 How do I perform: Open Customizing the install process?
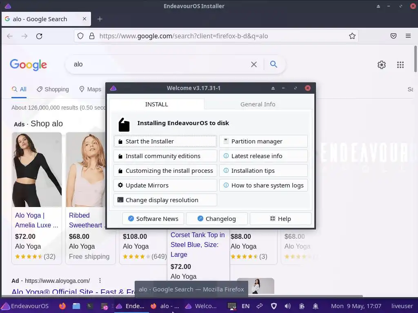[x=165, y=171]
